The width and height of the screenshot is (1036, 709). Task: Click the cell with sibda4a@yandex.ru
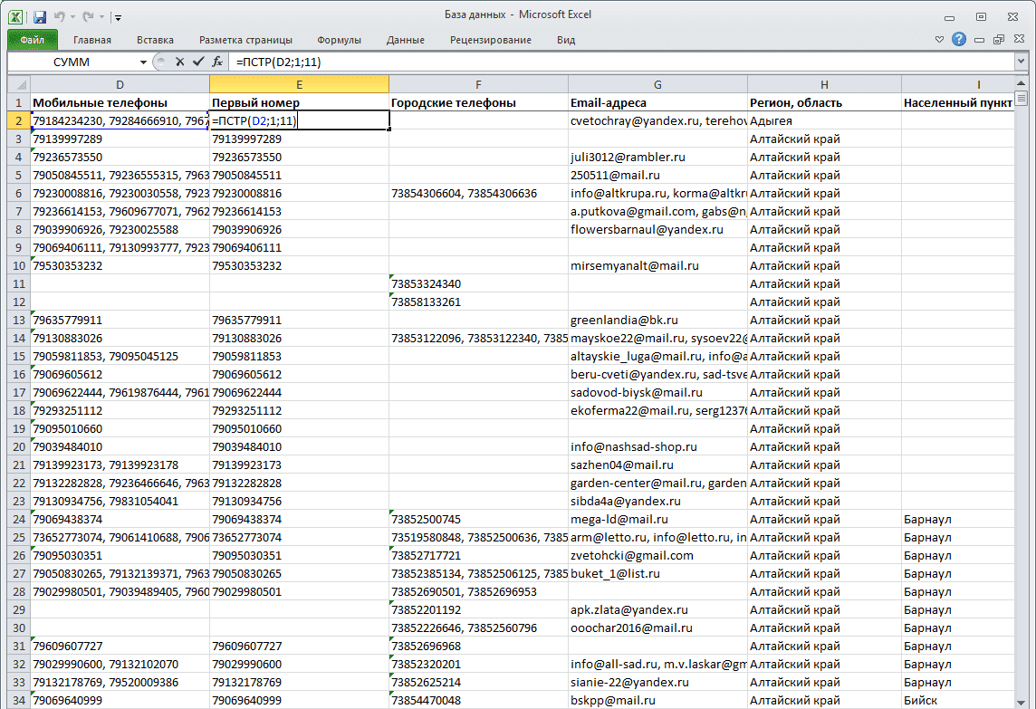coord(657,501)
